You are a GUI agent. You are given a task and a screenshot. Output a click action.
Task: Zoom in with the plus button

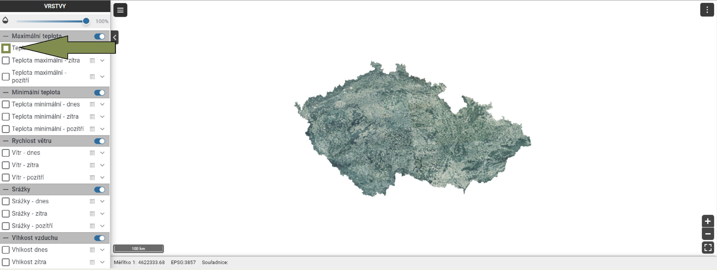tap(707, 221)
